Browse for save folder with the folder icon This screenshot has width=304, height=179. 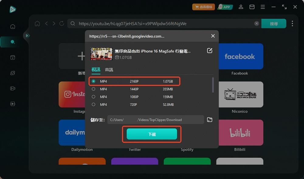[x=209, y=119]
